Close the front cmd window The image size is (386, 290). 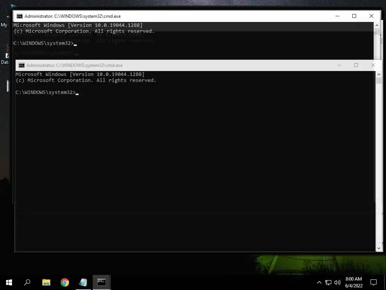373,65
